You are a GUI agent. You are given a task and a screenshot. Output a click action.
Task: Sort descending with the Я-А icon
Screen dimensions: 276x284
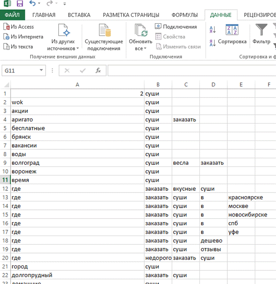[212, 43]
